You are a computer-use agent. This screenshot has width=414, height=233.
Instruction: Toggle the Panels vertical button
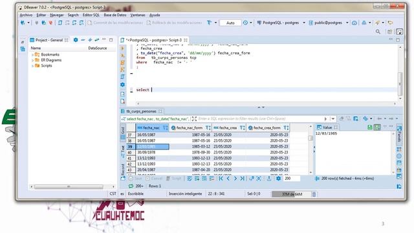click(x=399, y=134)
